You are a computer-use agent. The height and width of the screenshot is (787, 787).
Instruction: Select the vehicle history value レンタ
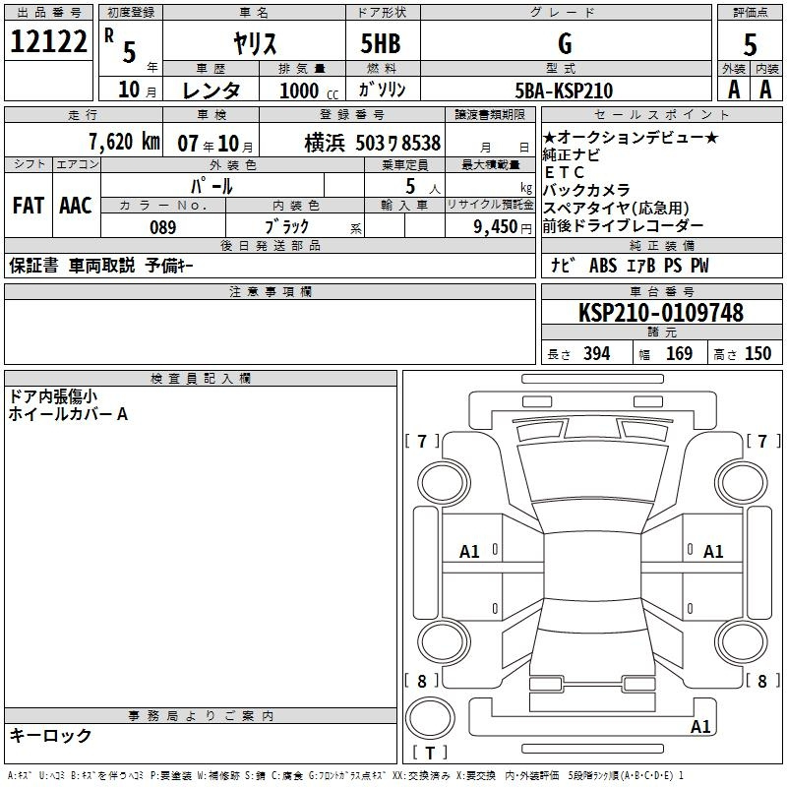tap(211, 91)
